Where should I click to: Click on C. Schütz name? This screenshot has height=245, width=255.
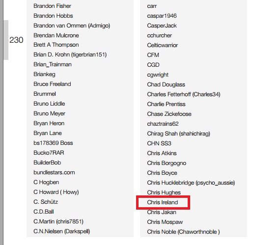46,202
